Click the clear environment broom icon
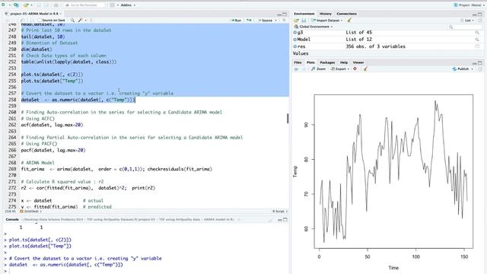The width and height of the screenshot is (487, 274). tap(349, 21)
